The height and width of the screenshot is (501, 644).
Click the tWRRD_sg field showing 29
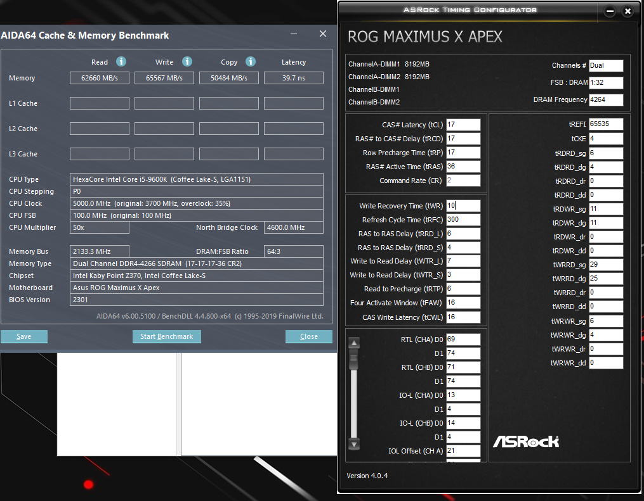pyautogui.click(x=606, y=265)
